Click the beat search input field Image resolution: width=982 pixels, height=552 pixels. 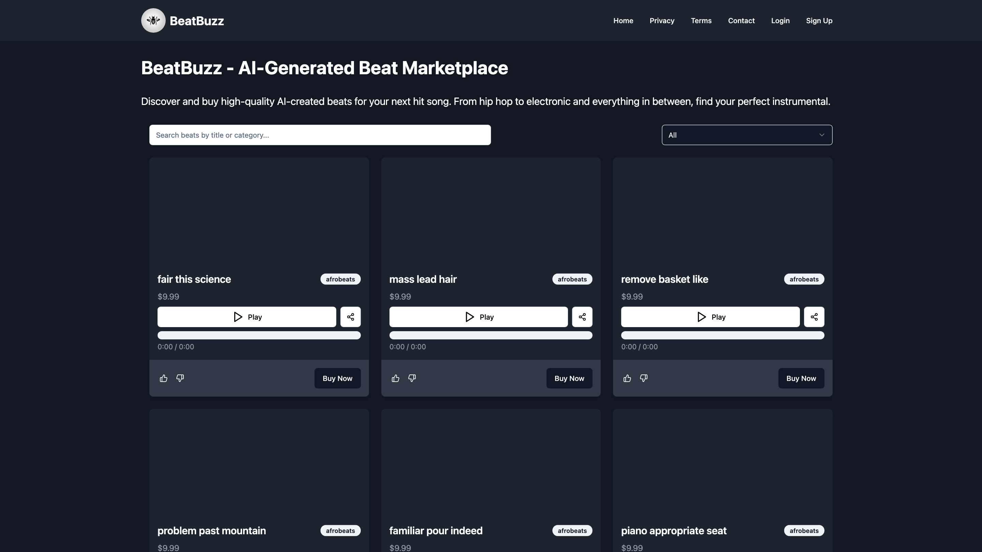click(320, 135)
